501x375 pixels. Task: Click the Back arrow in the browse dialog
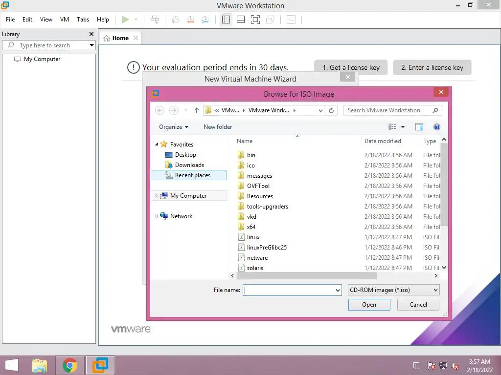160,110
